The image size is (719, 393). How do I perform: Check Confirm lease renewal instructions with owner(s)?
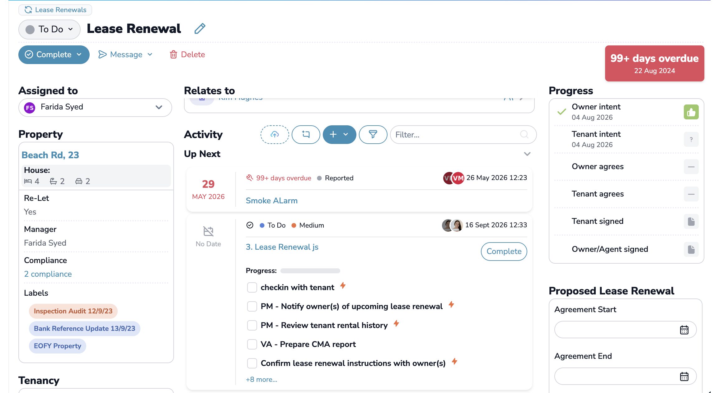click(252, 363)
